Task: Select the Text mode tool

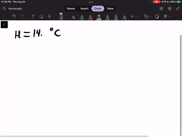Action: [33, 16]
